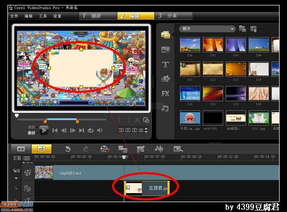Click the Play button in preview
The height and width of the screenshot is (212, 287).
pyautogui.click(x=44, y=130)
